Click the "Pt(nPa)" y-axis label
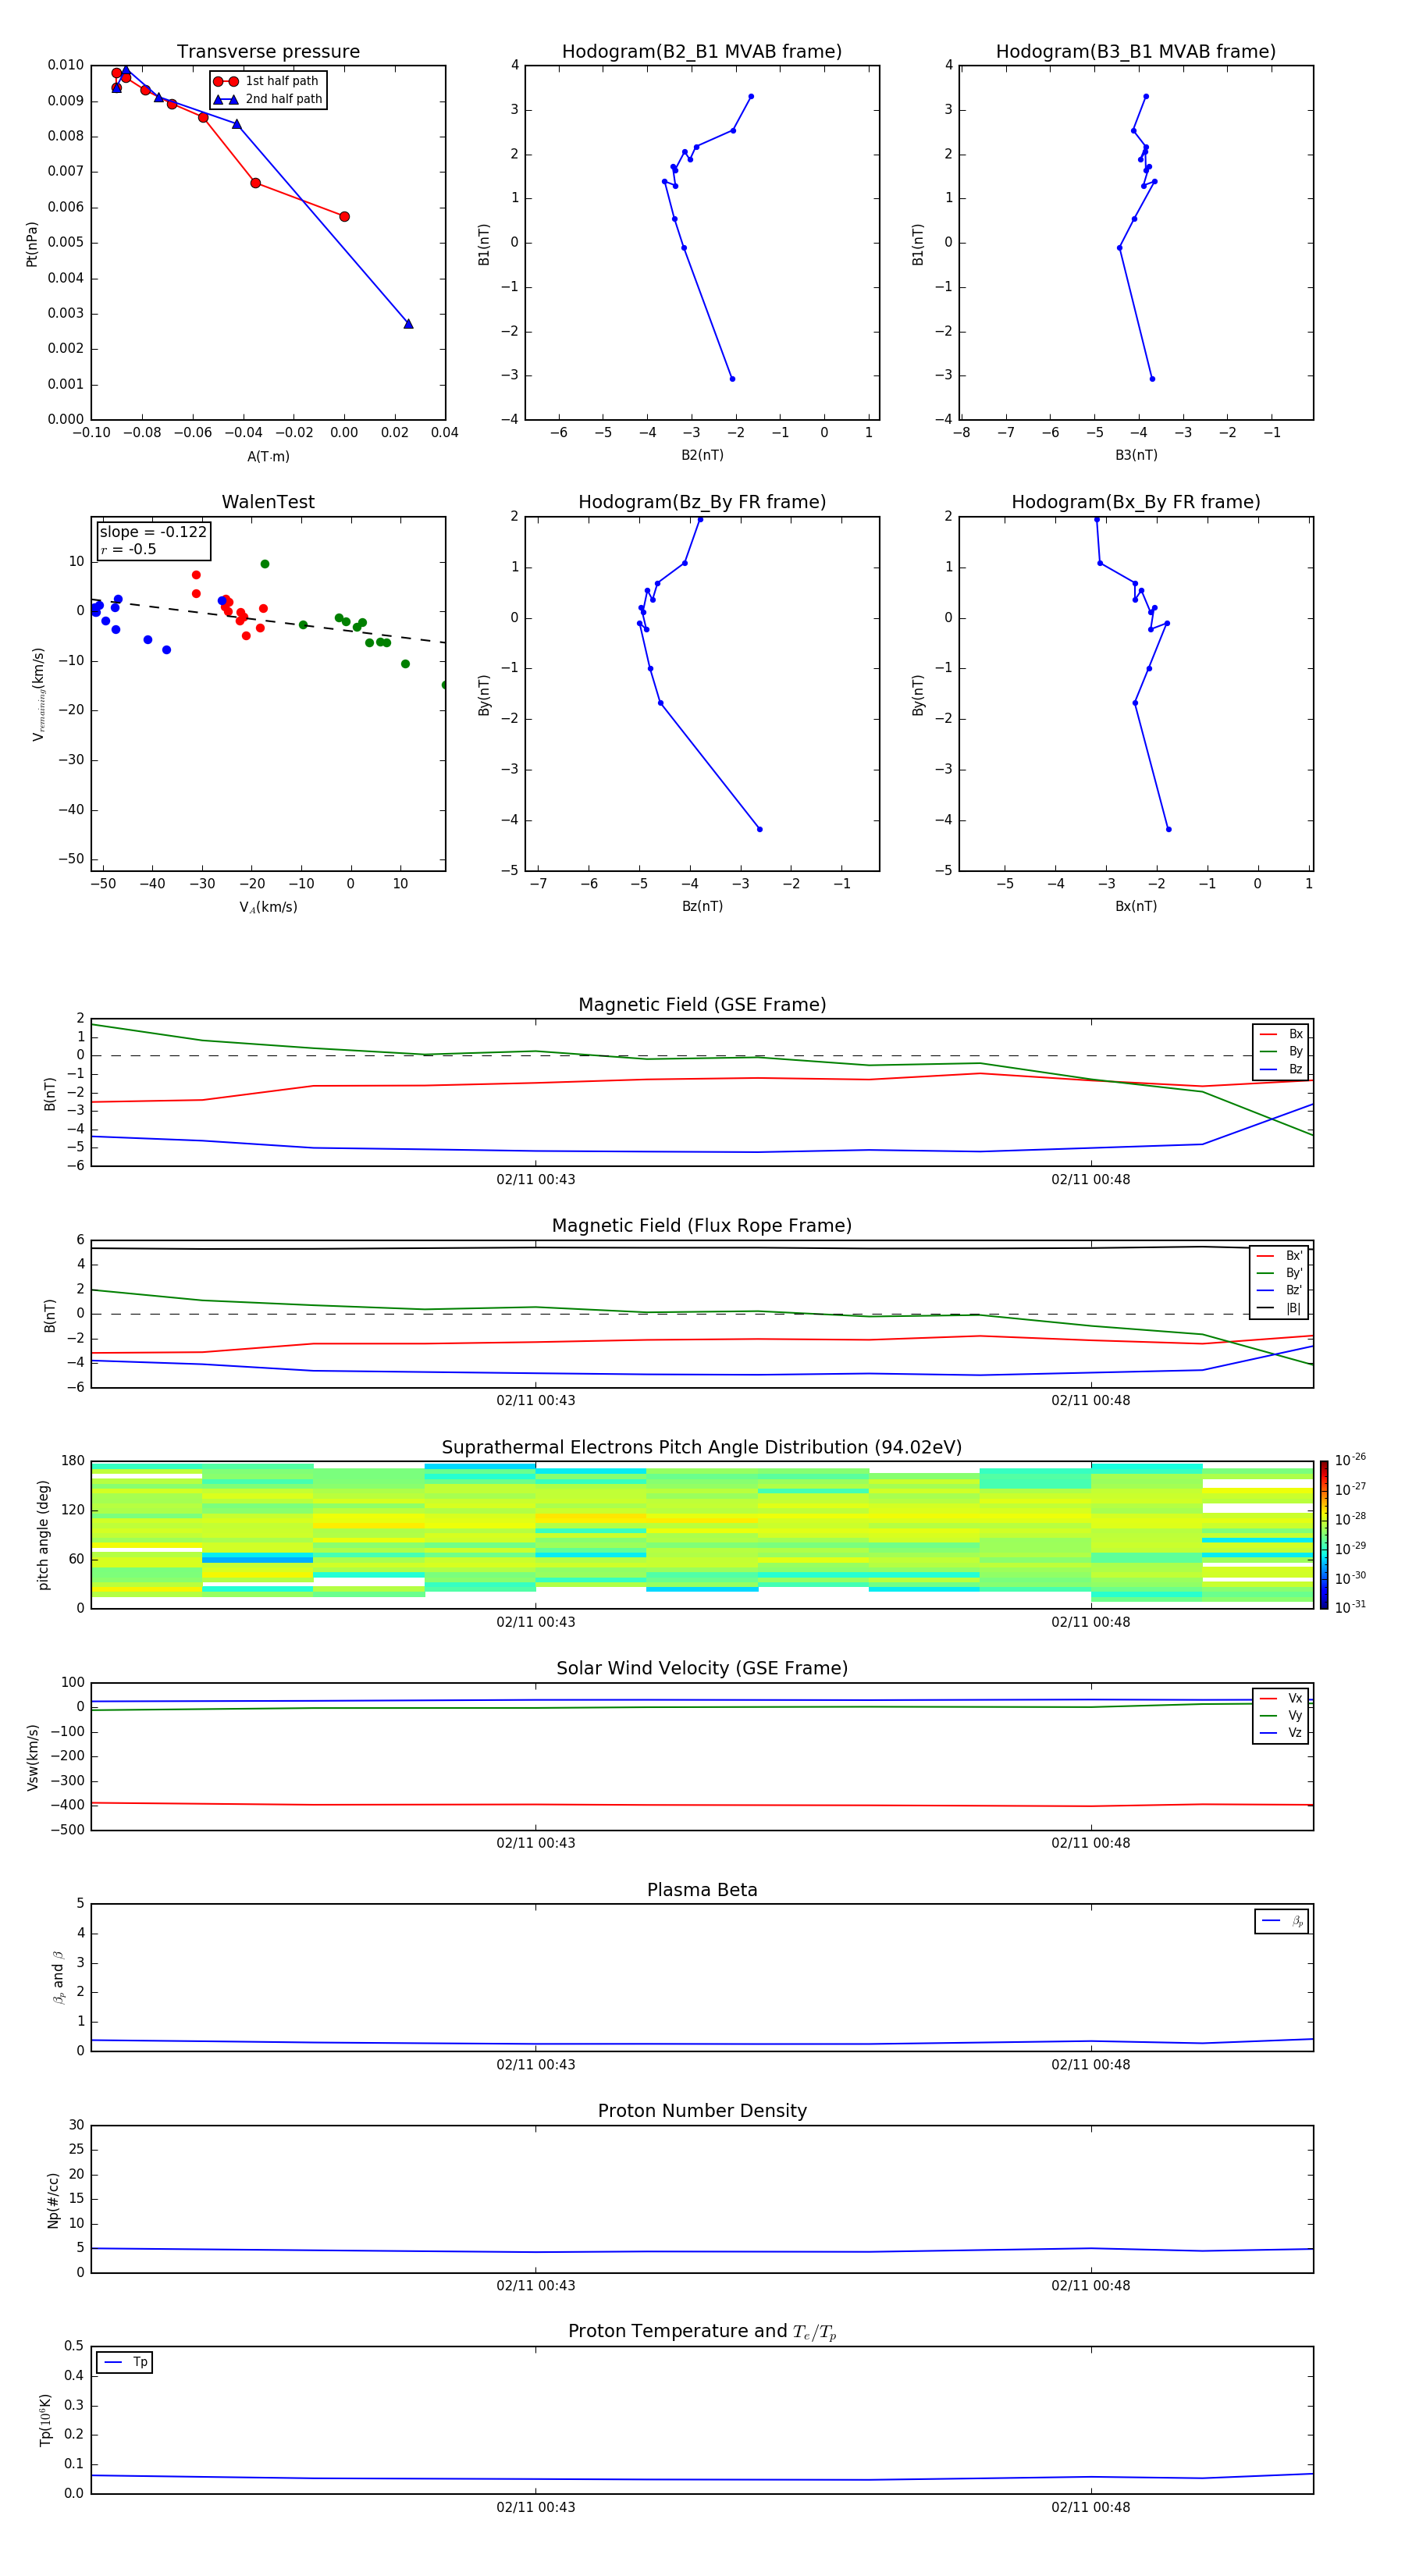Screen dimensions: 1405x2576 32,243
